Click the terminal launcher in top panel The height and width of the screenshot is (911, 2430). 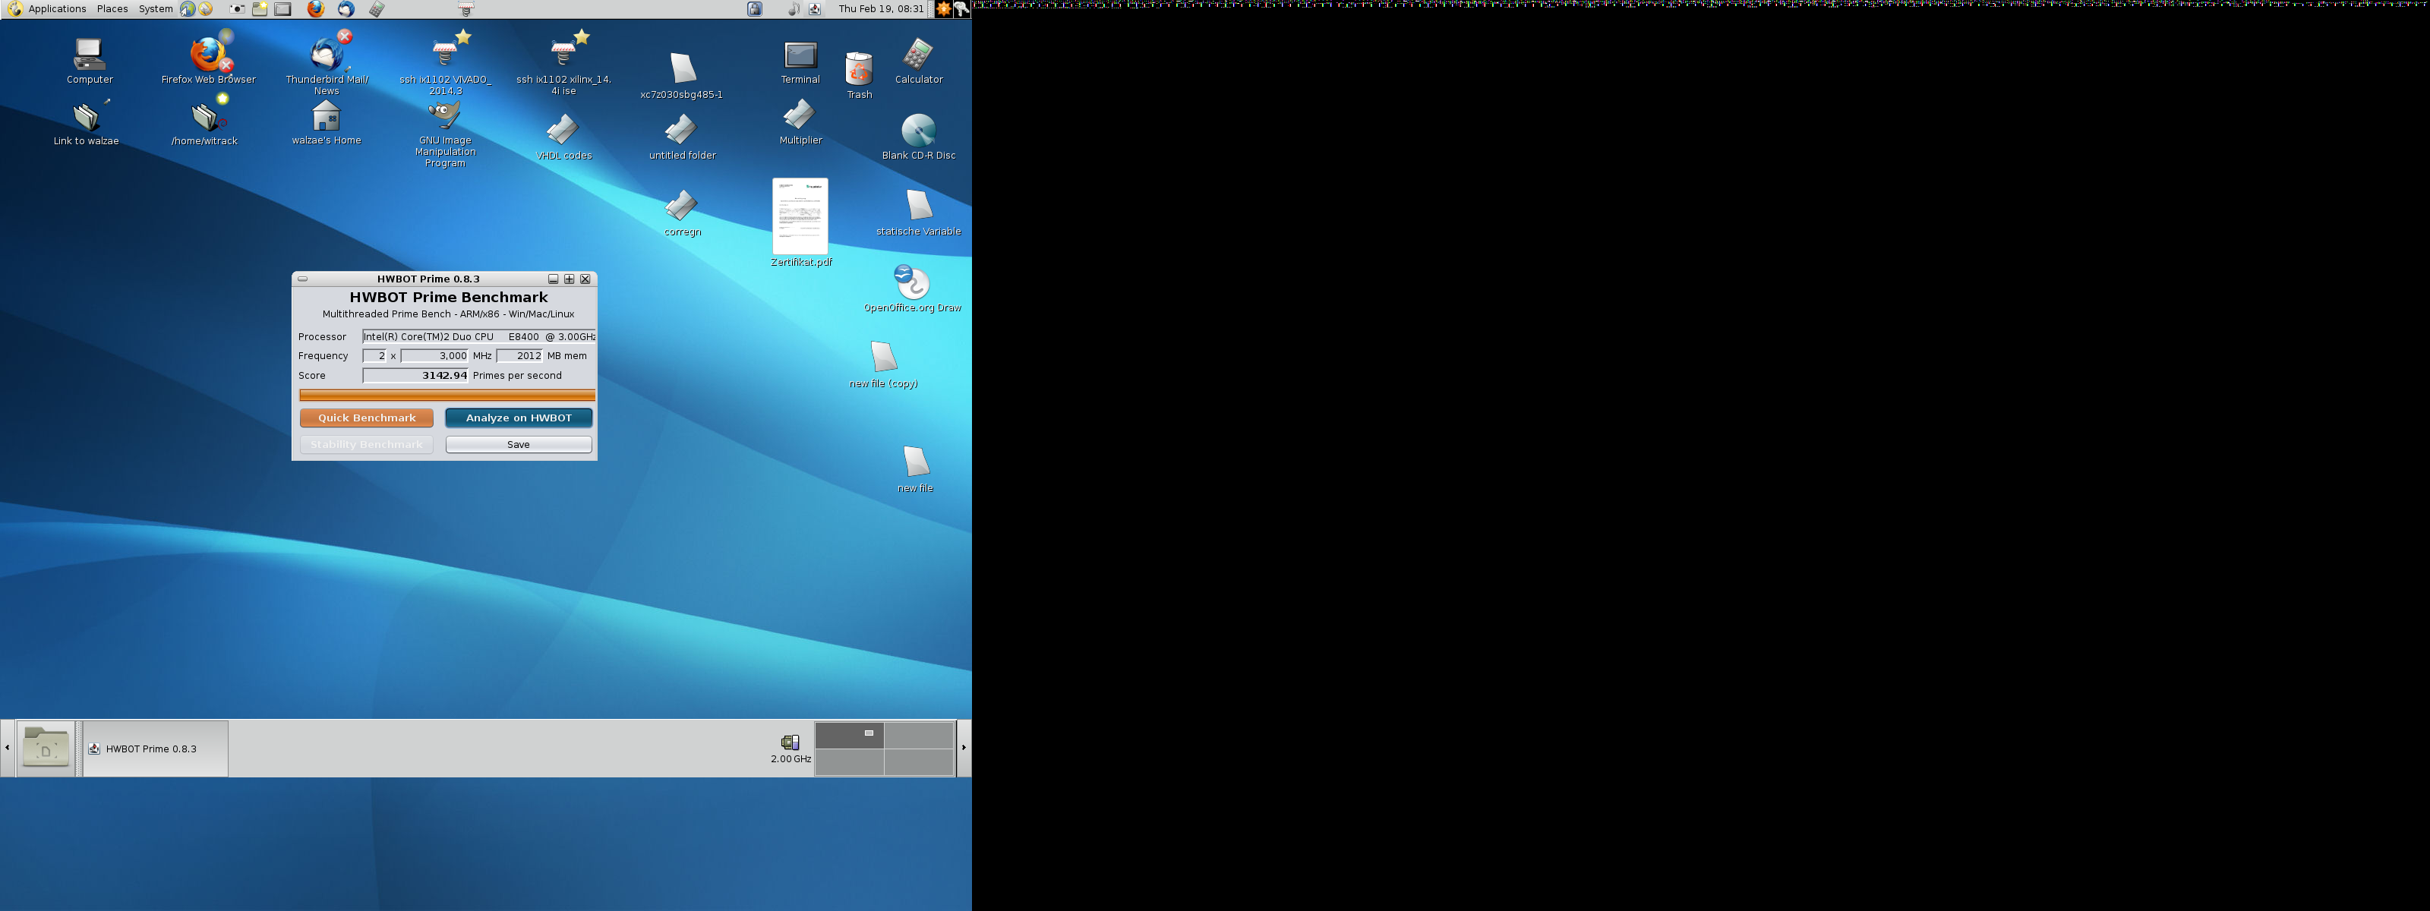coord(283,8)
